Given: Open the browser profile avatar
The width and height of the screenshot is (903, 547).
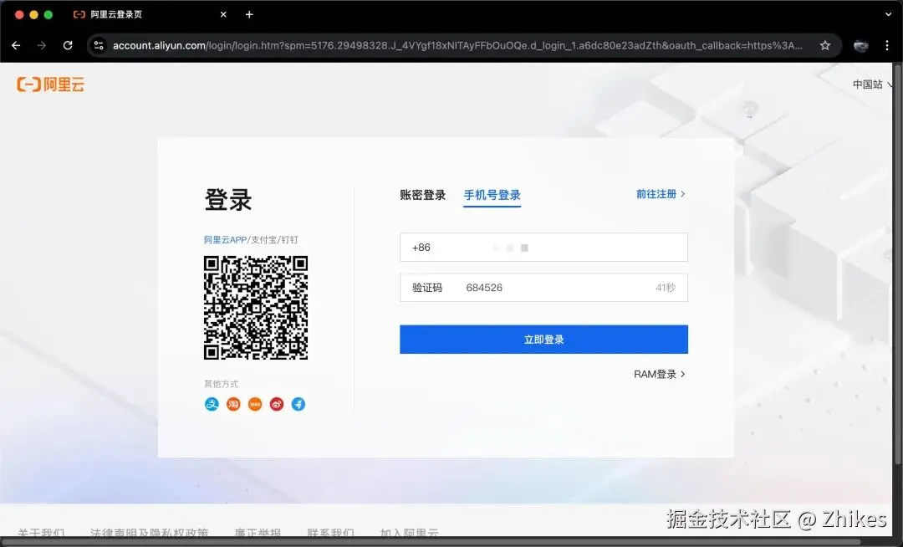Looking at the screenshot, I should pos(860,45).
